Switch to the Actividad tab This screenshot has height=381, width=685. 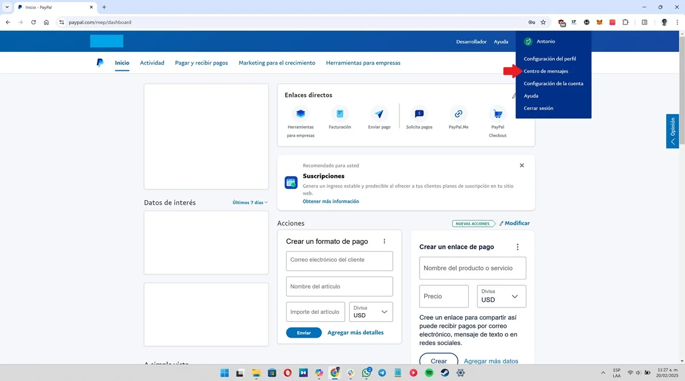tap(152, 63)
